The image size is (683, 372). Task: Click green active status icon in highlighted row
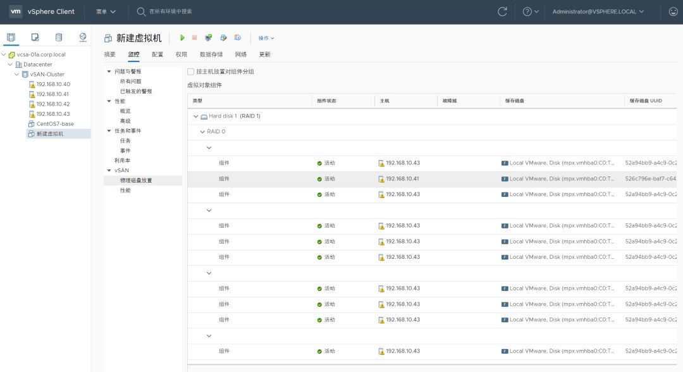point(319,179)
